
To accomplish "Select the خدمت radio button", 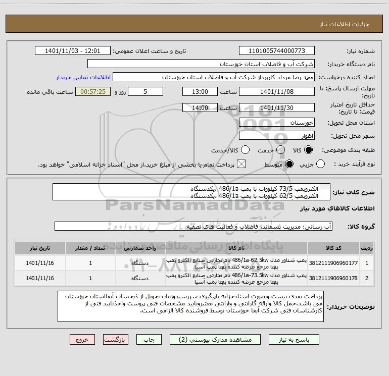I will coord(280,150).
